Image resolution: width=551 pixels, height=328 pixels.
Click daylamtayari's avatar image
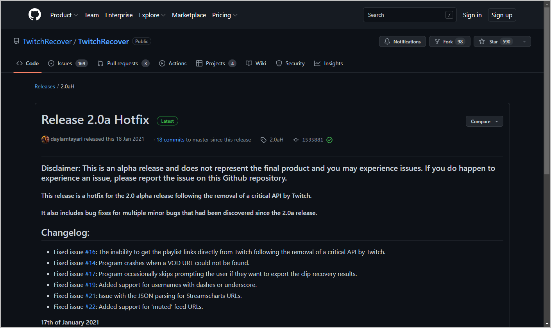pos(45,139)
